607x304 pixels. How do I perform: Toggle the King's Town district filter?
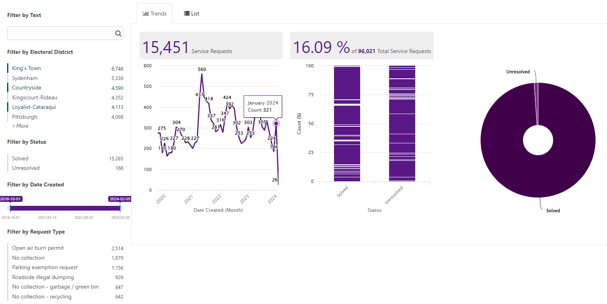point(27,68)
